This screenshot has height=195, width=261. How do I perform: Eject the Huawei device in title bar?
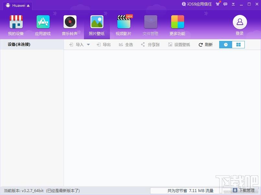tap(28, 6)
